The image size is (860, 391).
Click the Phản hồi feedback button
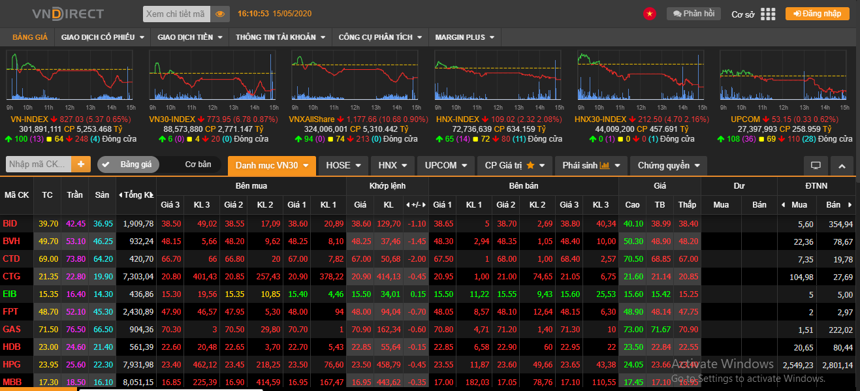(693, 14)
